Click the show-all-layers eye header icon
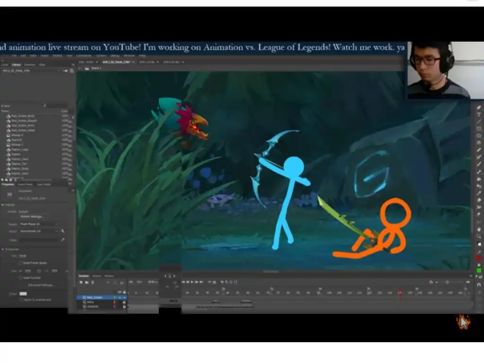Viewport: 484px width, 363px height. [120, 292]
